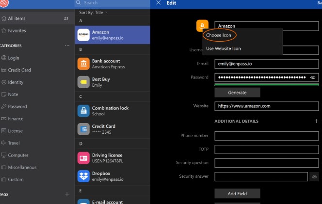This screenshot has height=204, width=322.
Task: Click the Combination lock item icon
Action: [x=83, y=111]
